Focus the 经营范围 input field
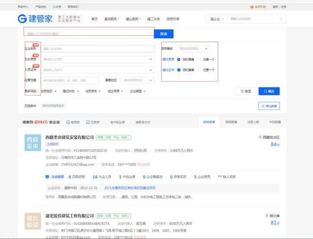Image resolution: width=313 pixels, height=239 pixels. [70, 81]
